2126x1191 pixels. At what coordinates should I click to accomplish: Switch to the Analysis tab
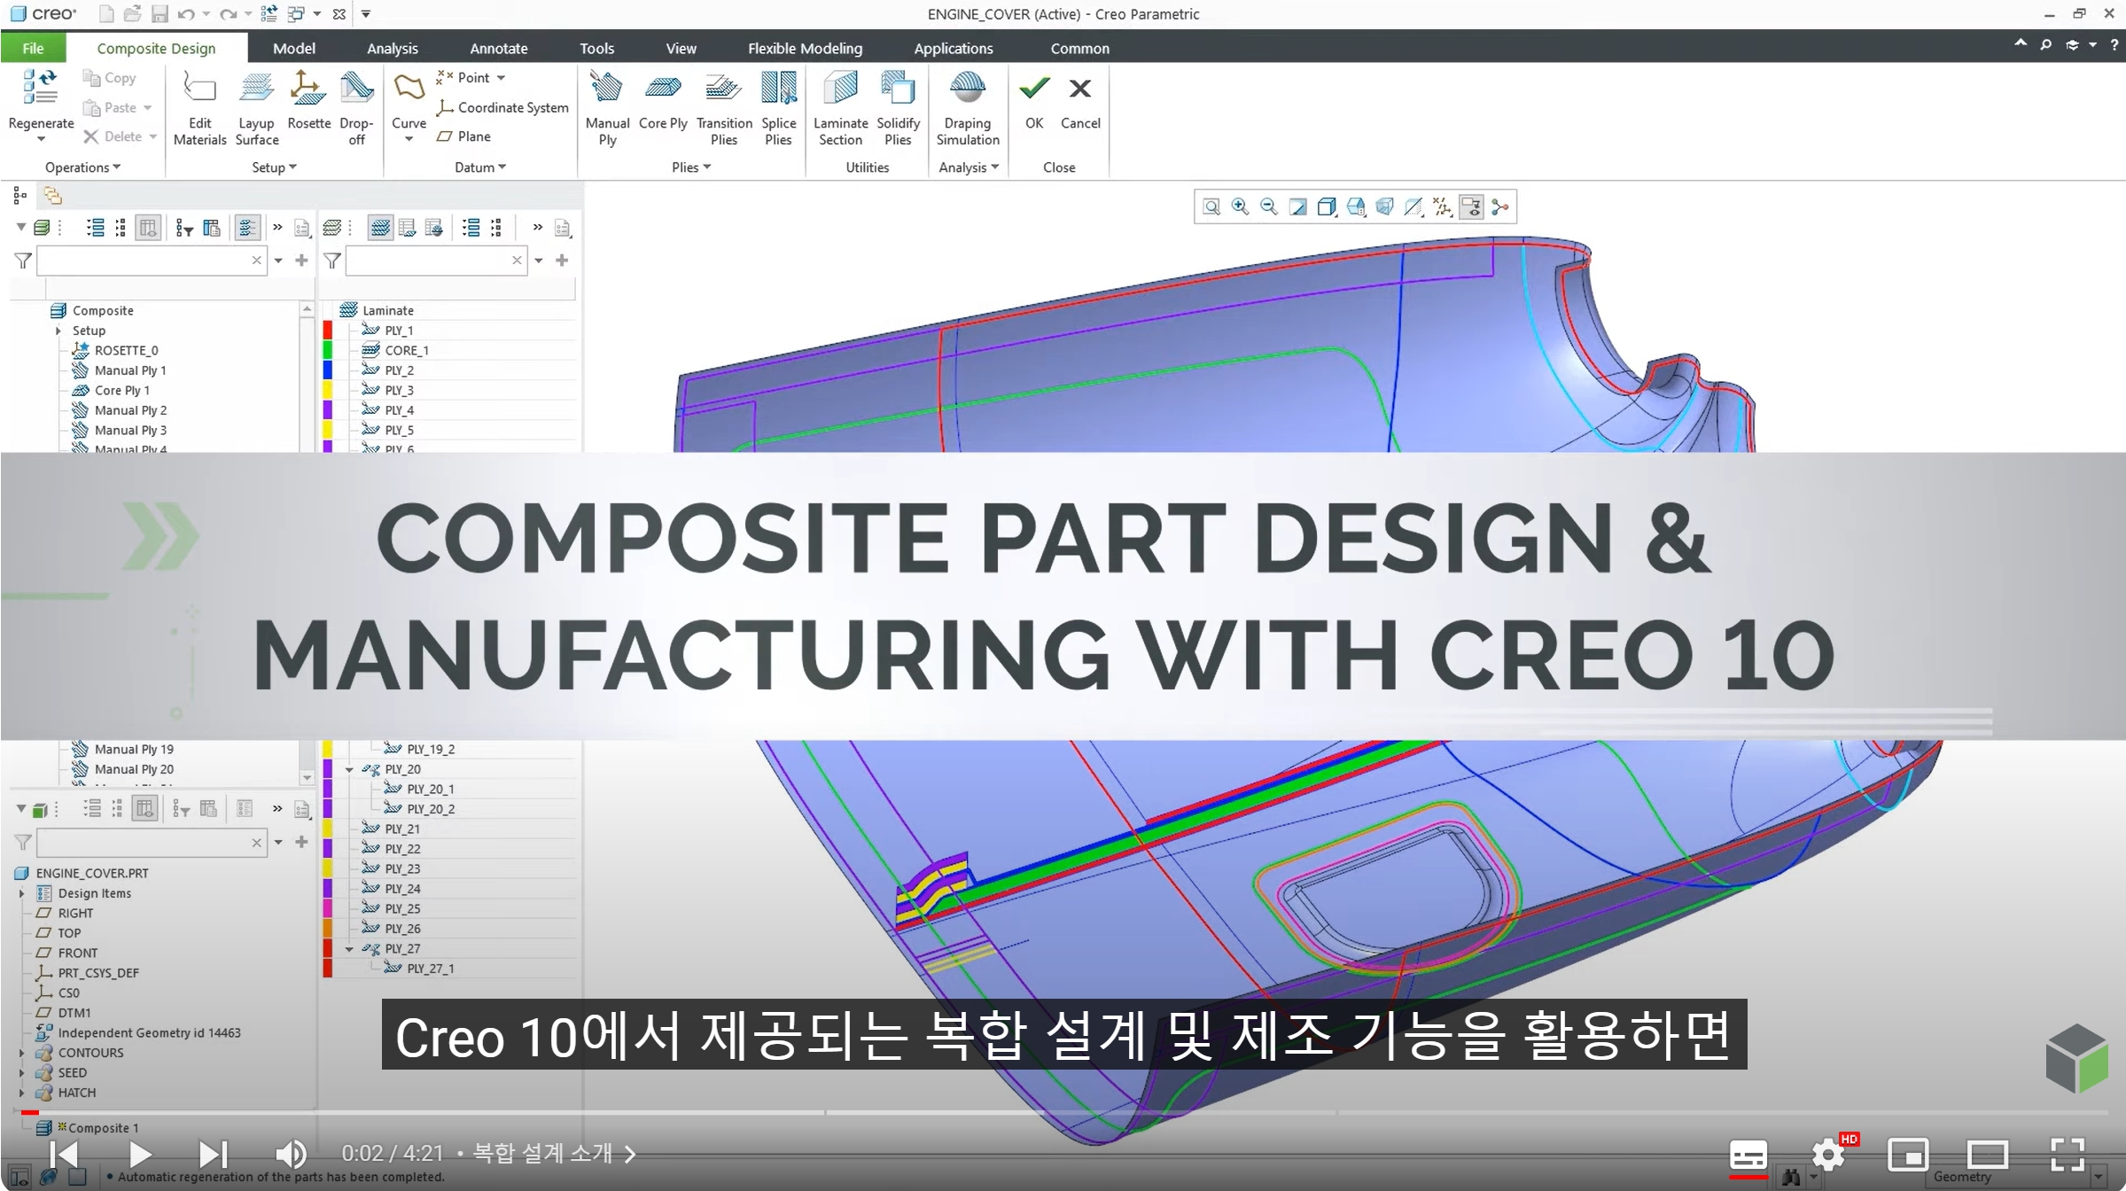392,48
